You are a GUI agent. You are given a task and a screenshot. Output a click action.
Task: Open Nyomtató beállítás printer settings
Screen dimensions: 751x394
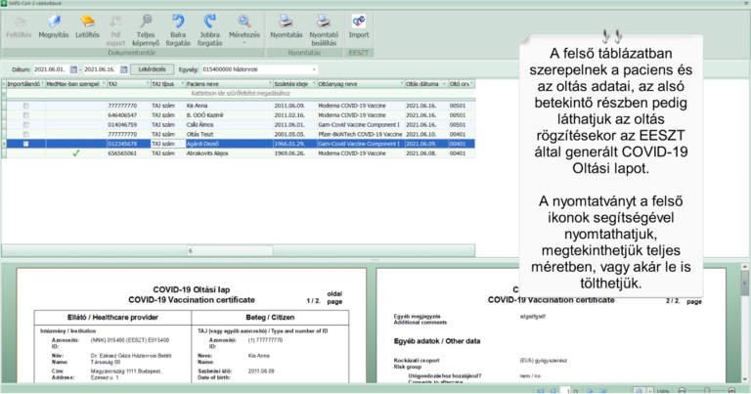[x=324, y=26]
